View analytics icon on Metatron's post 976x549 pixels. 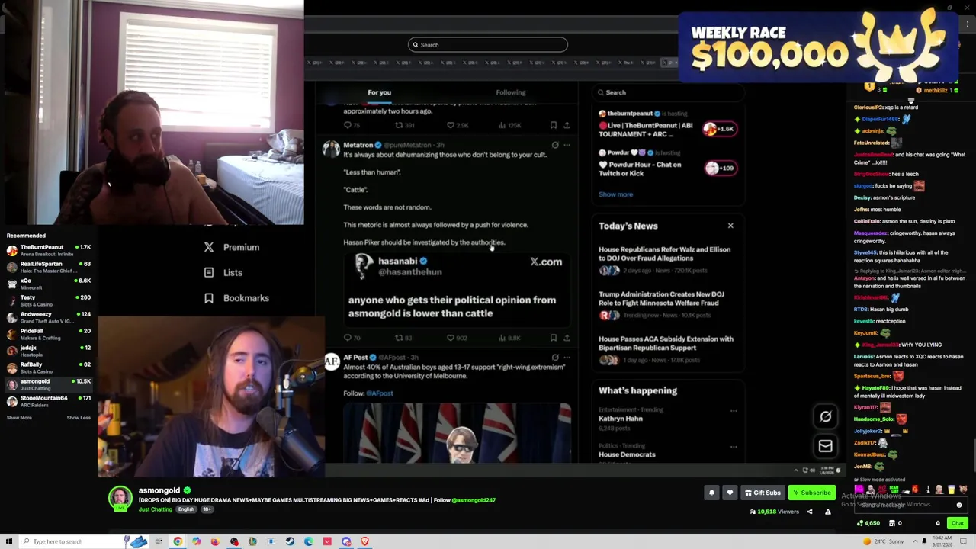point(502,338)
